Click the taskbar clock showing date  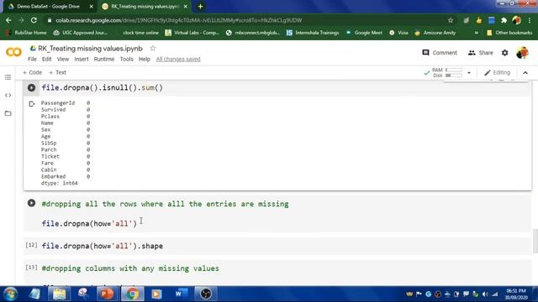pos(516,294)
